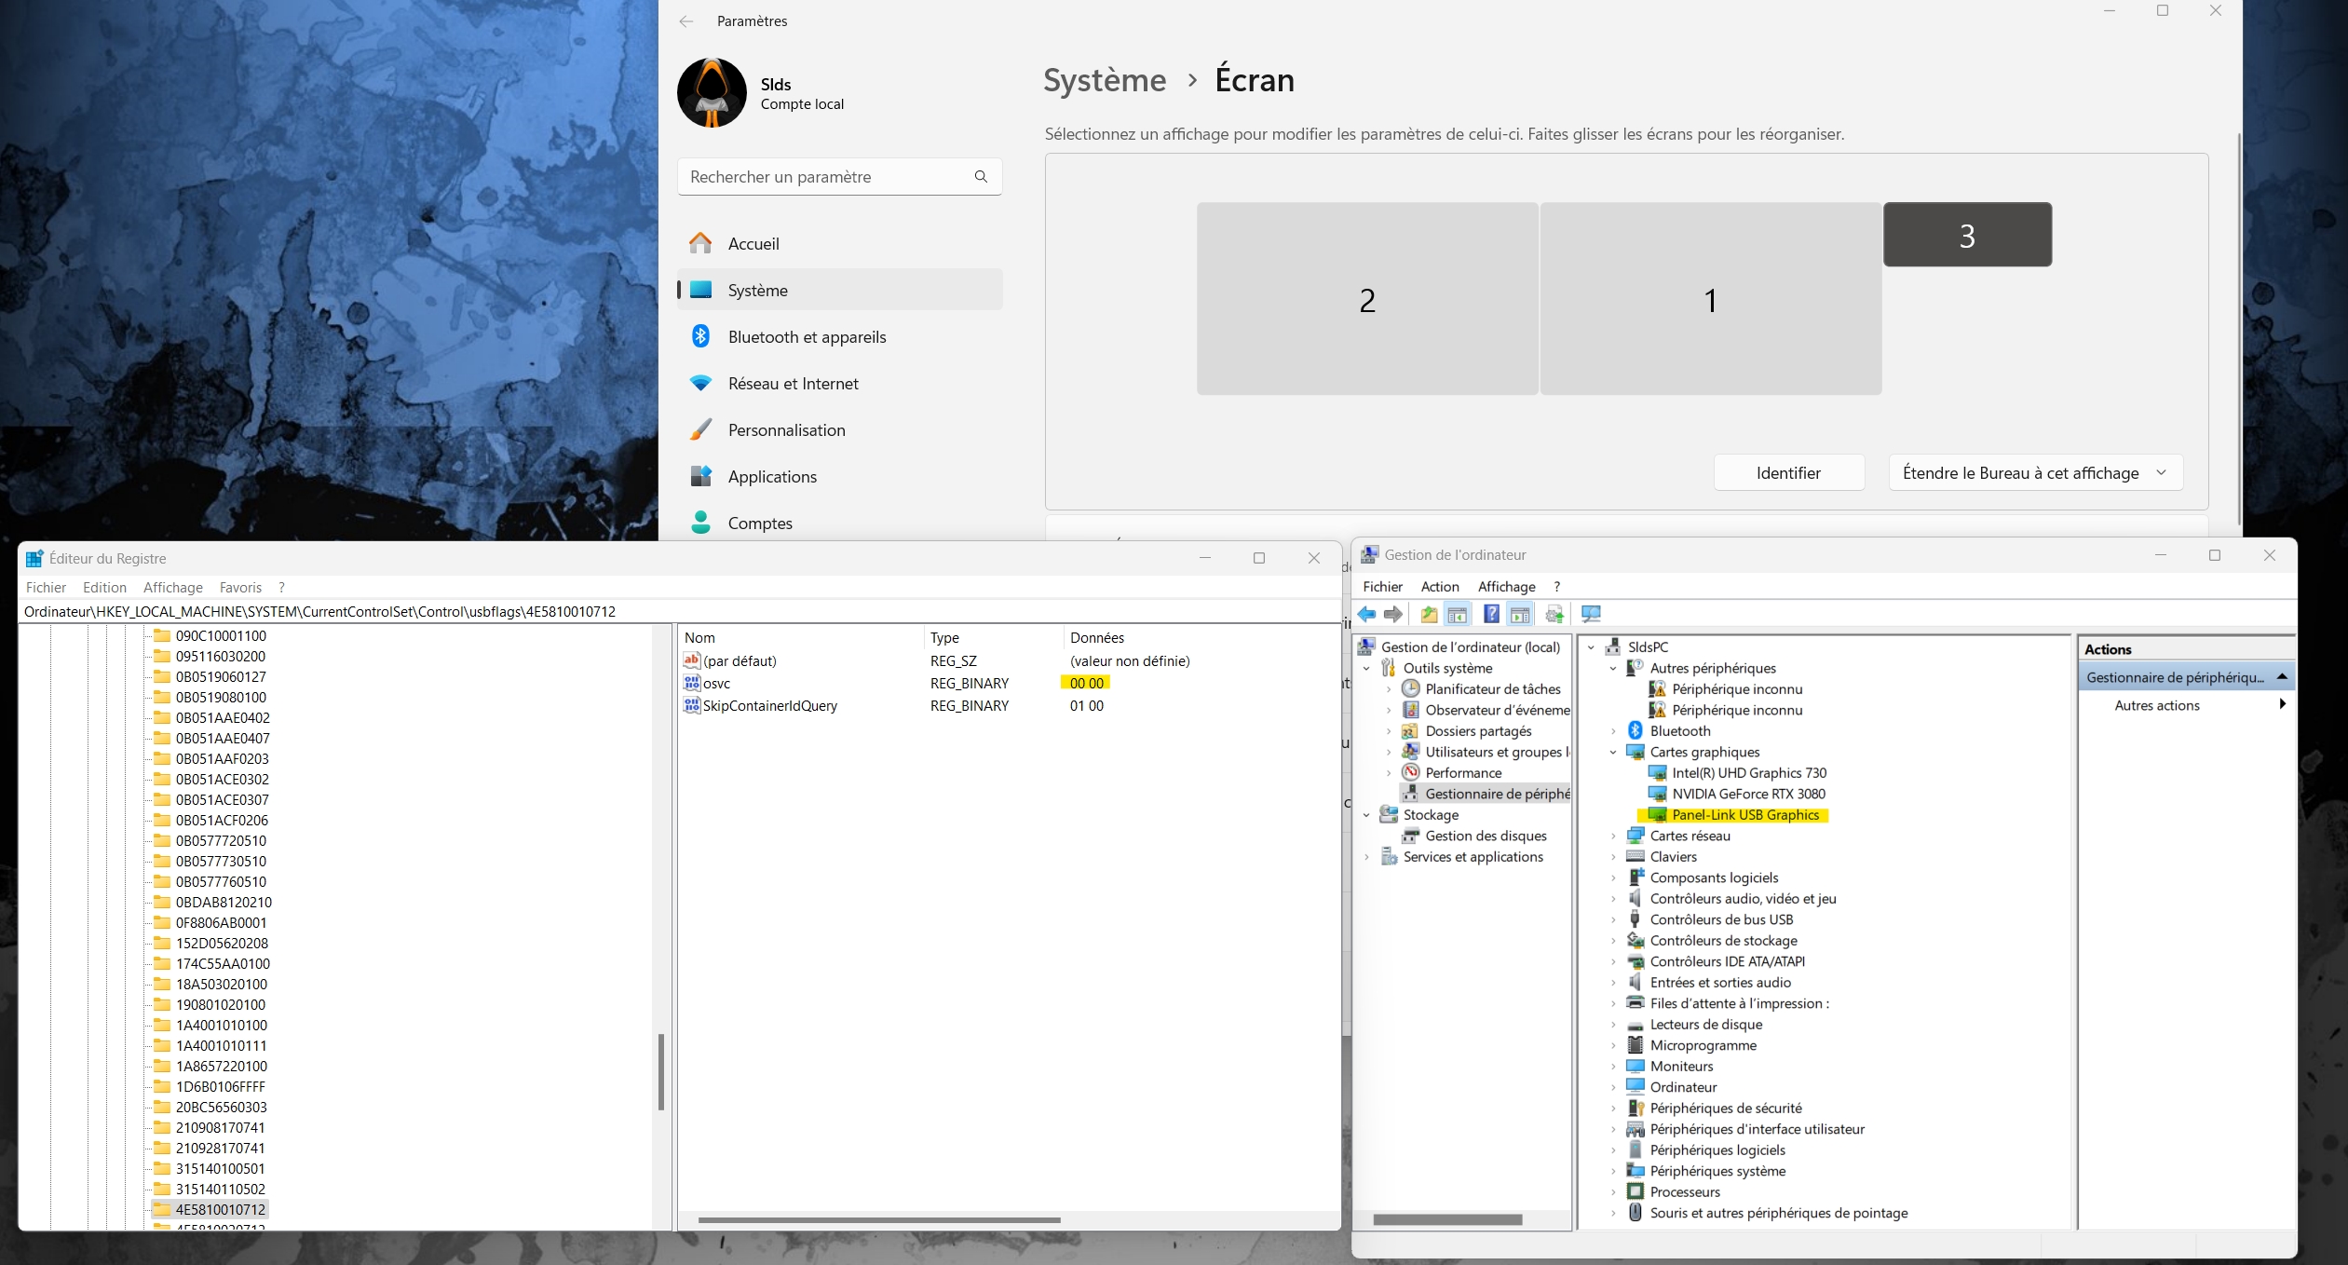Collapse the Cartes graphiques node
2348x1265 pixels.
tap(1613, 753)
